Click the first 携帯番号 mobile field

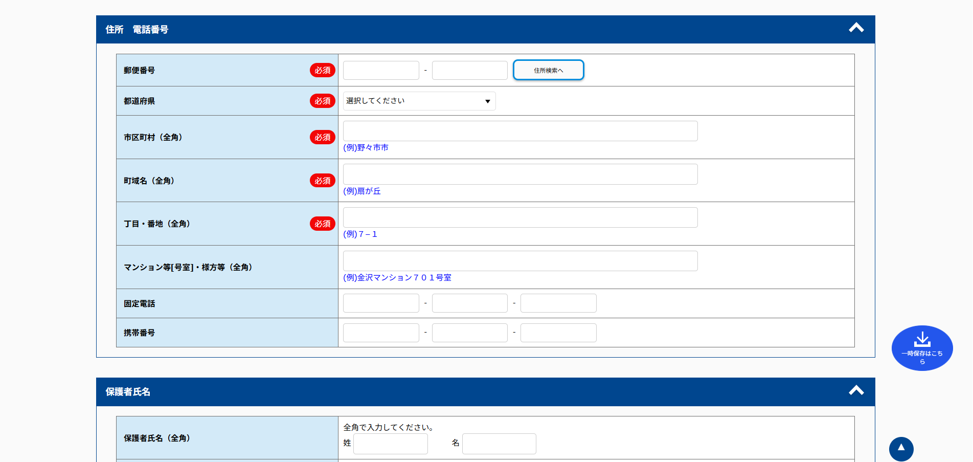pos(381,333)
